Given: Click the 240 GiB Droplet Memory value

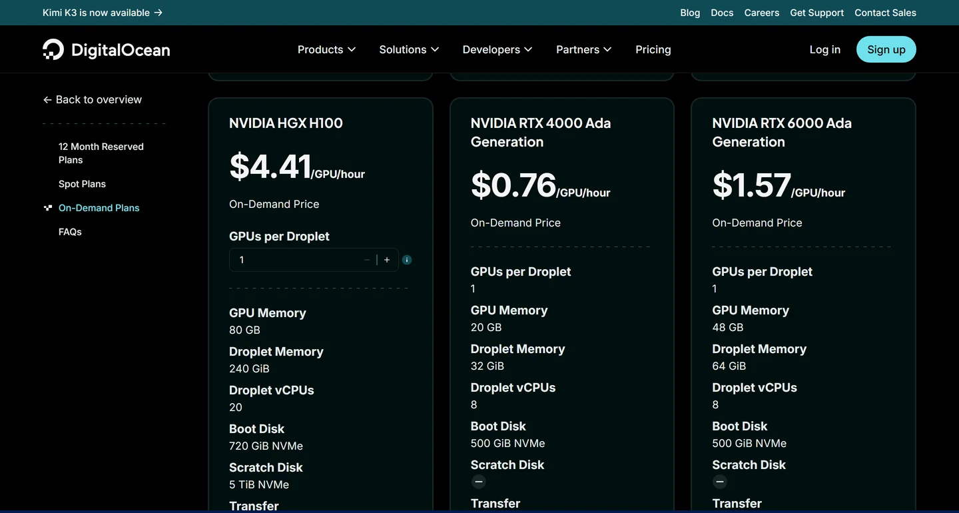Looking at the screenshot, I should tap(249, 368).
